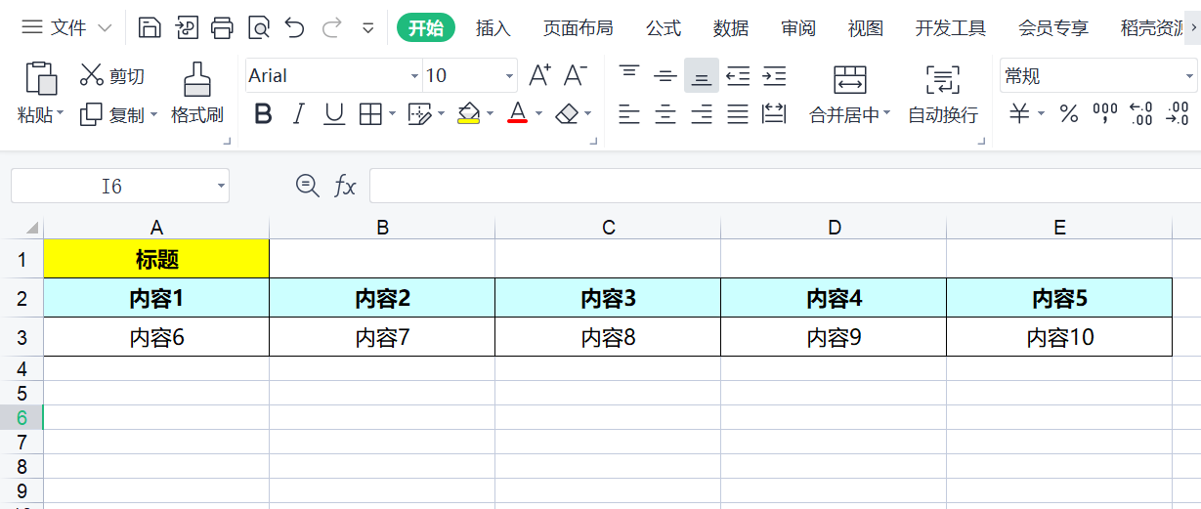Viewport: 1201px width, 509px height.
Task: Decrease font size with the A- icon
Action: click(x=576, y=75)
